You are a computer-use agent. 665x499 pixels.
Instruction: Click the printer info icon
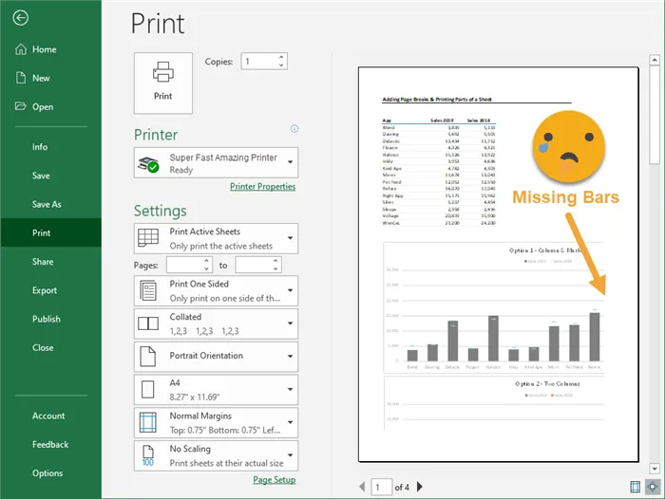(x=294, y=129)
